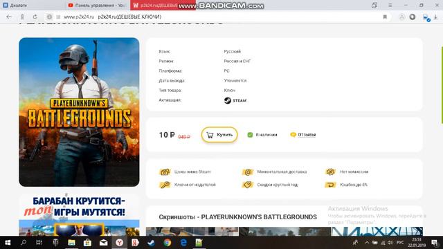The image size is (443, 249).
Task: Click the Купить buy button
Action: 219,135
